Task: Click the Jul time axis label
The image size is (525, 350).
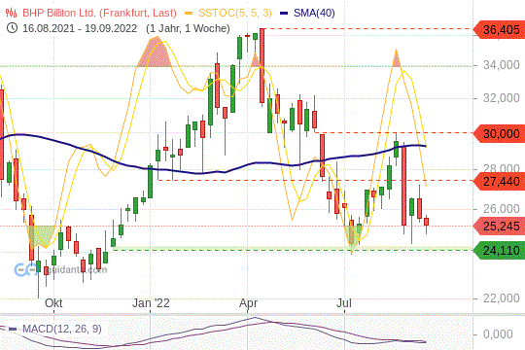Action: (x=344, y=303)
